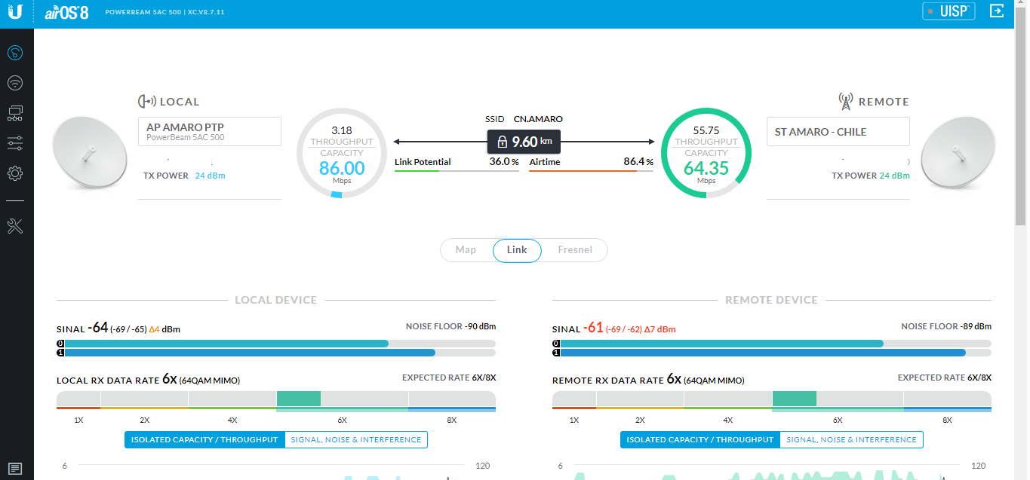Screen dimensions: 1030x480
Task: Click local signal chain 0 bar
Action: click(x=276, y=344)
